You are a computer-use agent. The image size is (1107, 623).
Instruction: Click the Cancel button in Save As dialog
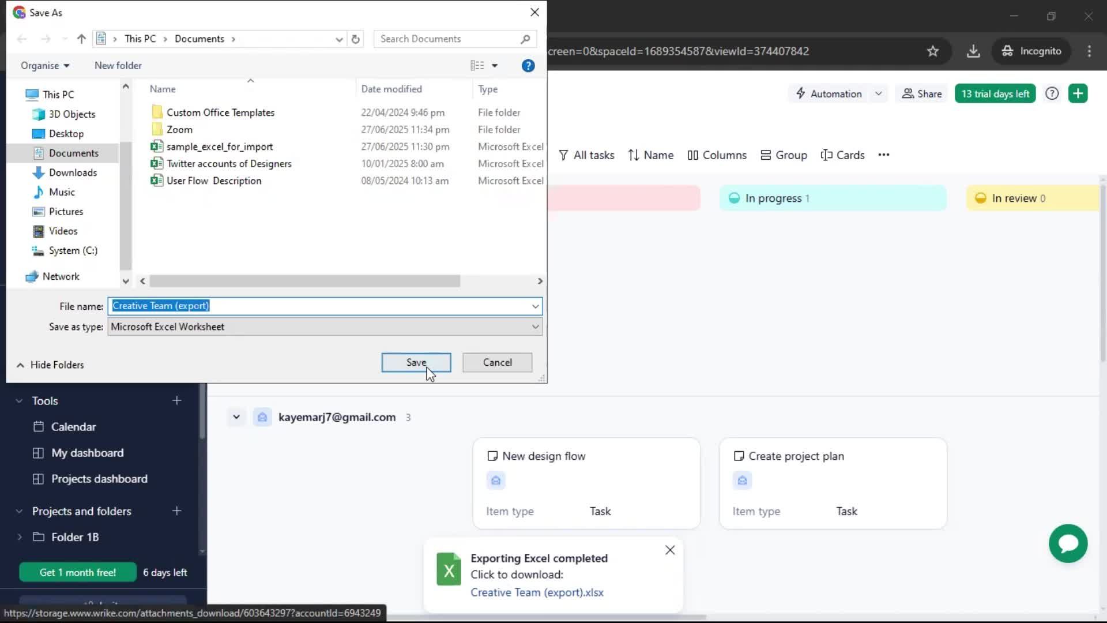point(497,362)
